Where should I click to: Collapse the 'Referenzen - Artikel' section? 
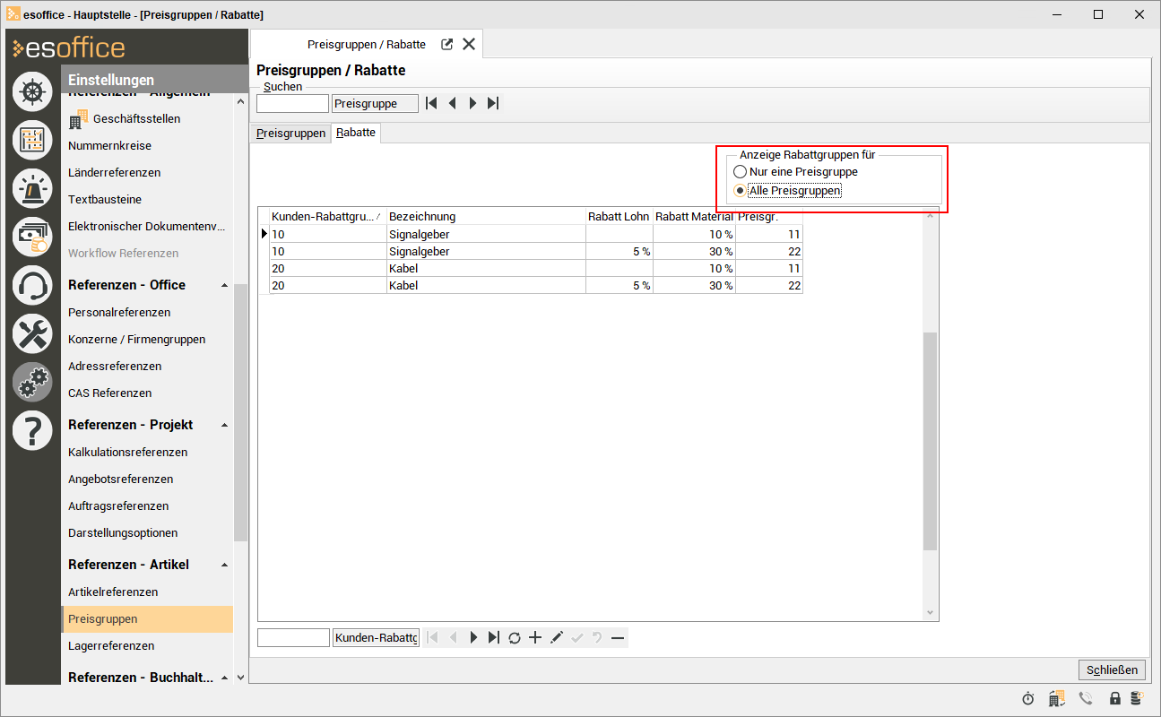tap(224, 565)
